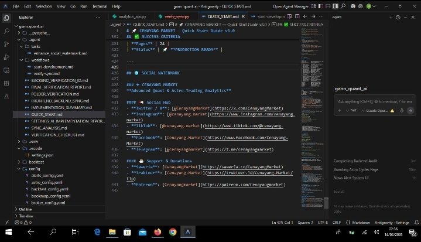Viewport: 421px width, 242px height.
Task: Open the Search view in activity bar
Action: click(6, 31)
